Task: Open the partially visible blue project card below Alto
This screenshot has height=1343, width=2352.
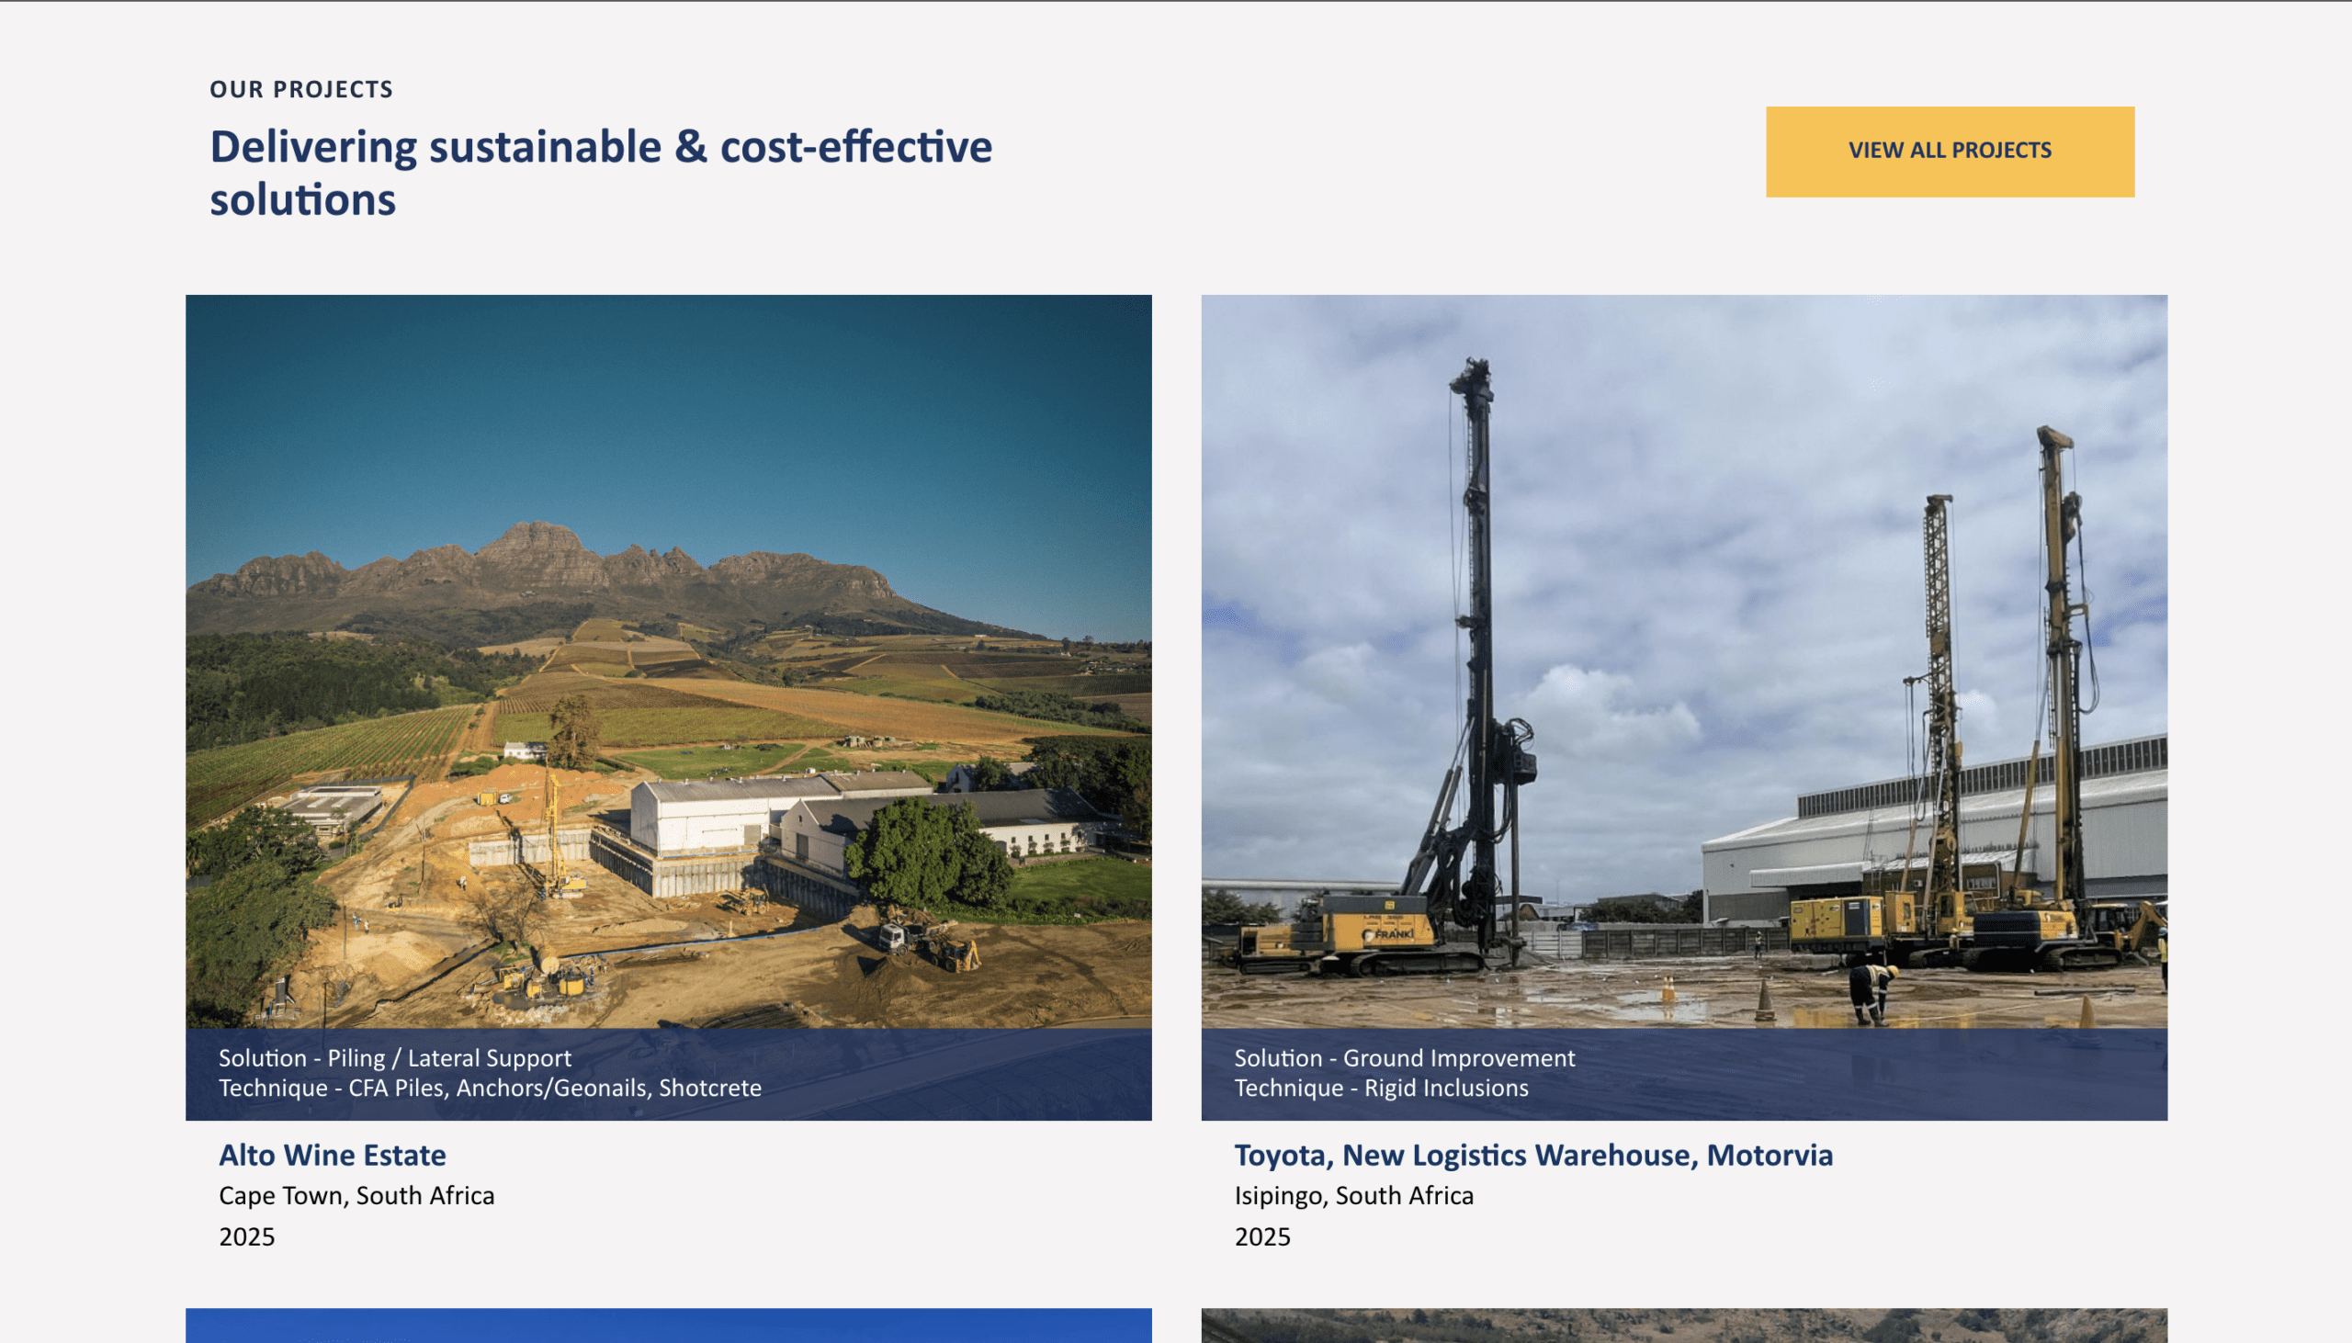Action: [668, 1326]
